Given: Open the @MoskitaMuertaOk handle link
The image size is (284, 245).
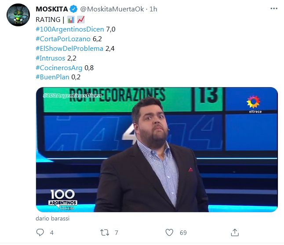Looking at the screenshot, I should 112,9.
